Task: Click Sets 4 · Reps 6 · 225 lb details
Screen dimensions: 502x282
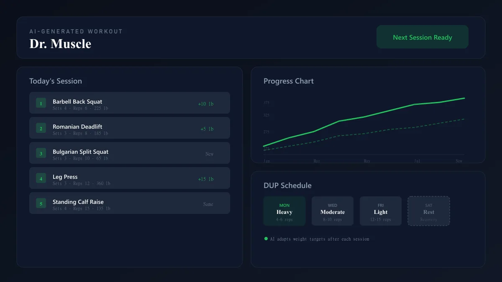Action: [80, 108]
